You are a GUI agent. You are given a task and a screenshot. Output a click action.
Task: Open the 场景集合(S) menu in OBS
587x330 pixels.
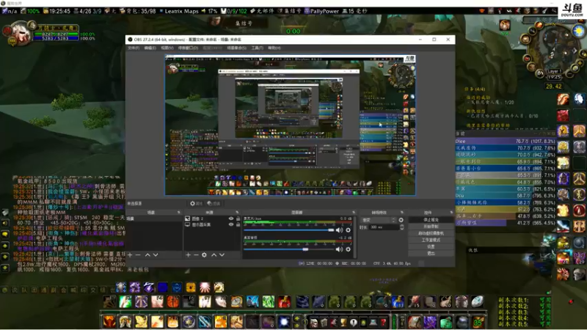pyautogui.click(x=236, y=48)
